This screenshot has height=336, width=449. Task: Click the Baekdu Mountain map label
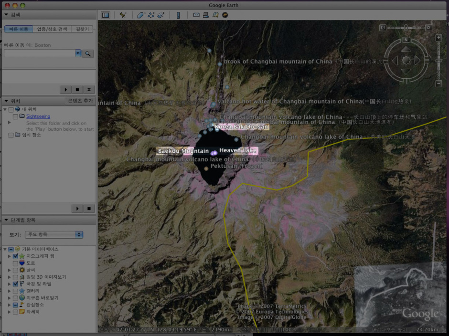point(183,151)
